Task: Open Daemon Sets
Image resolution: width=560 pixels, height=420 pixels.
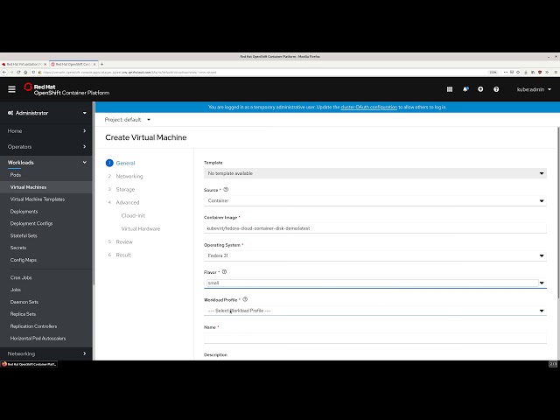Action: pos(24,302)
